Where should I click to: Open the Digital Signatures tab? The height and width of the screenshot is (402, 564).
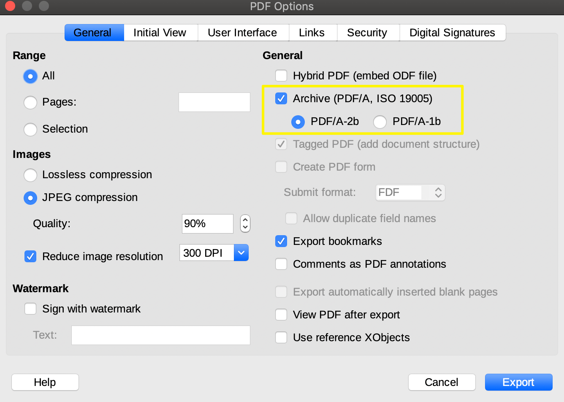point(452,33)
